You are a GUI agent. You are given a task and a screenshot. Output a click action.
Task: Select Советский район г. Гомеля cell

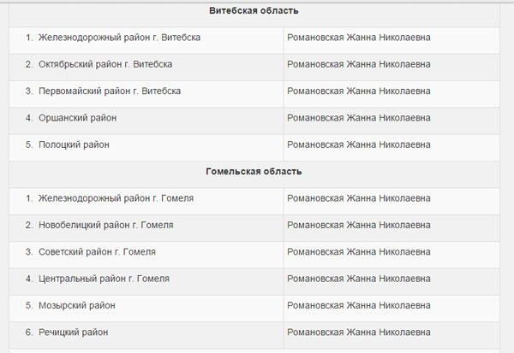97,252
